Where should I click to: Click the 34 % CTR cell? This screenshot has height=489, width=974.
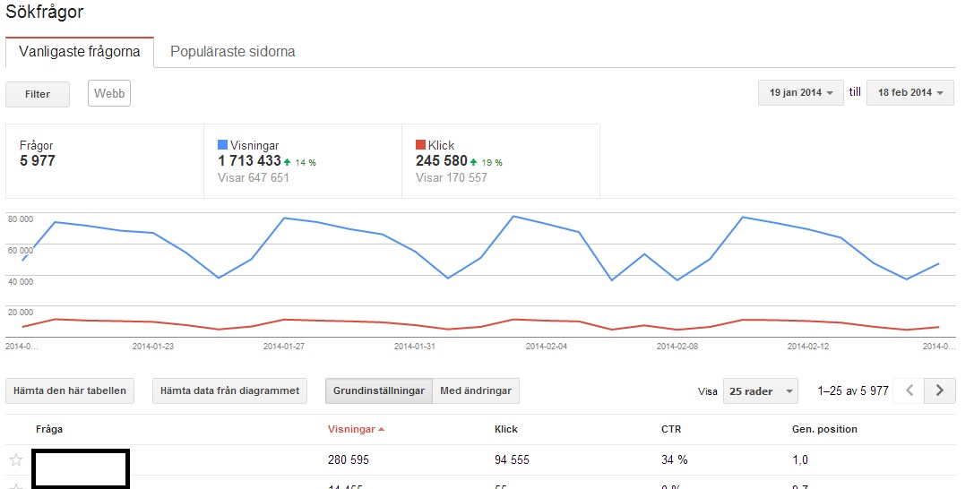click(x=674, y=460)
